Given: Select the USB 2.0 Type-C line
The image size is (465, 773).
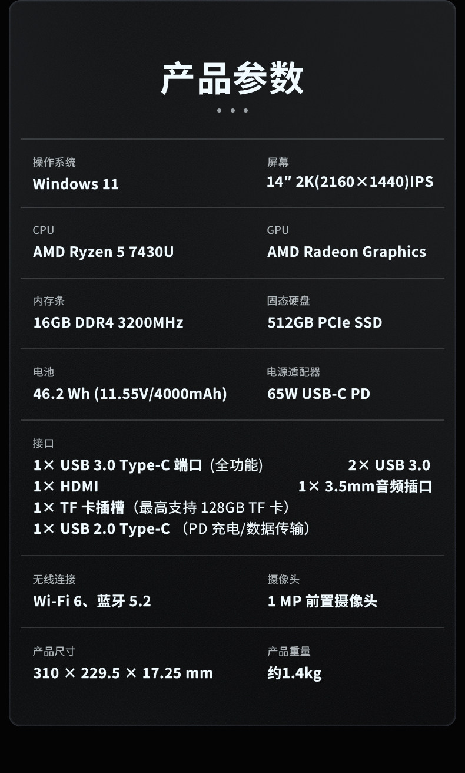Looking at the screenshot, I should tap(172, 529).
